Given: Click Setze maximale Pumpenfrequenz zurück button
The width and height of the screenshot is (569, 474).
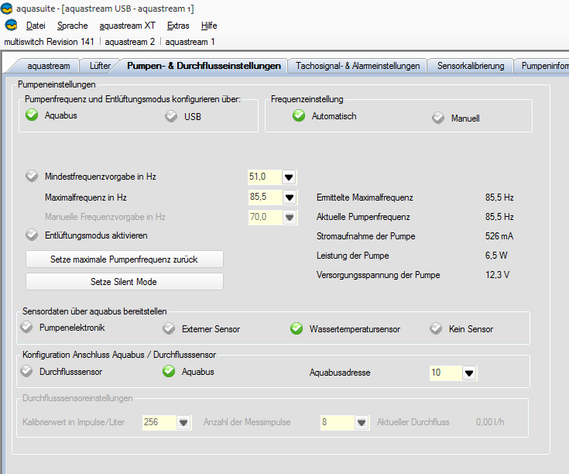Looking at the screenshot, I should pos(124,259).
